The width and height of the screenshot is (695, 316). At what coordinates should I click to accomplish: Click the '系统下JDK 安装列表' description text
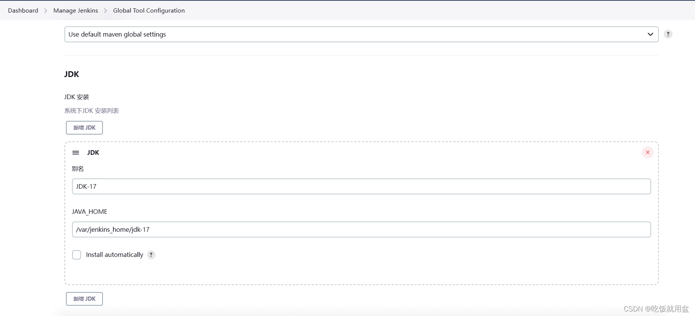coord(91,111)
